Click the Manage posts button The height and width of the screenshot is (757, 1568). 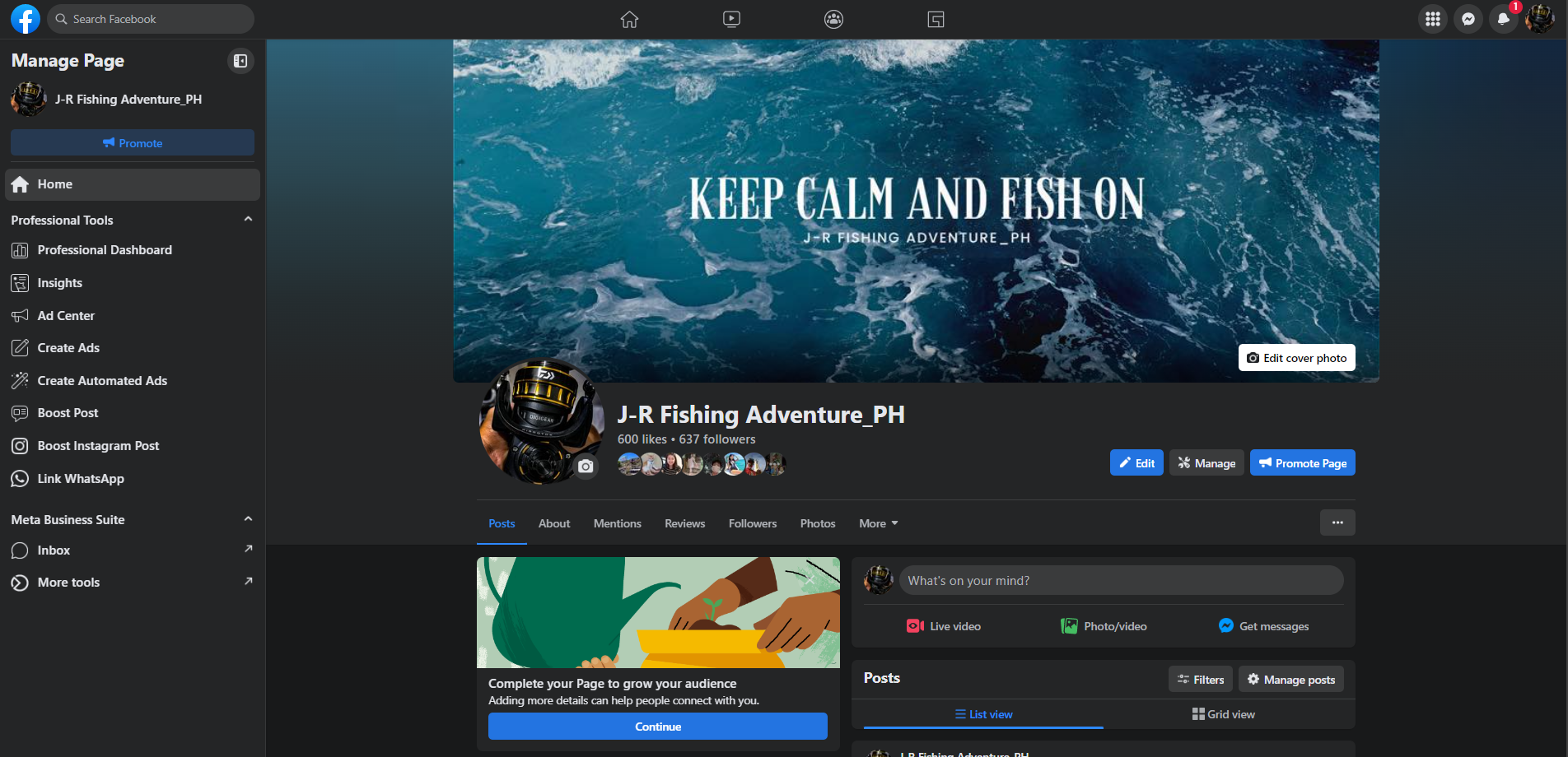[x=1291, y=680]
